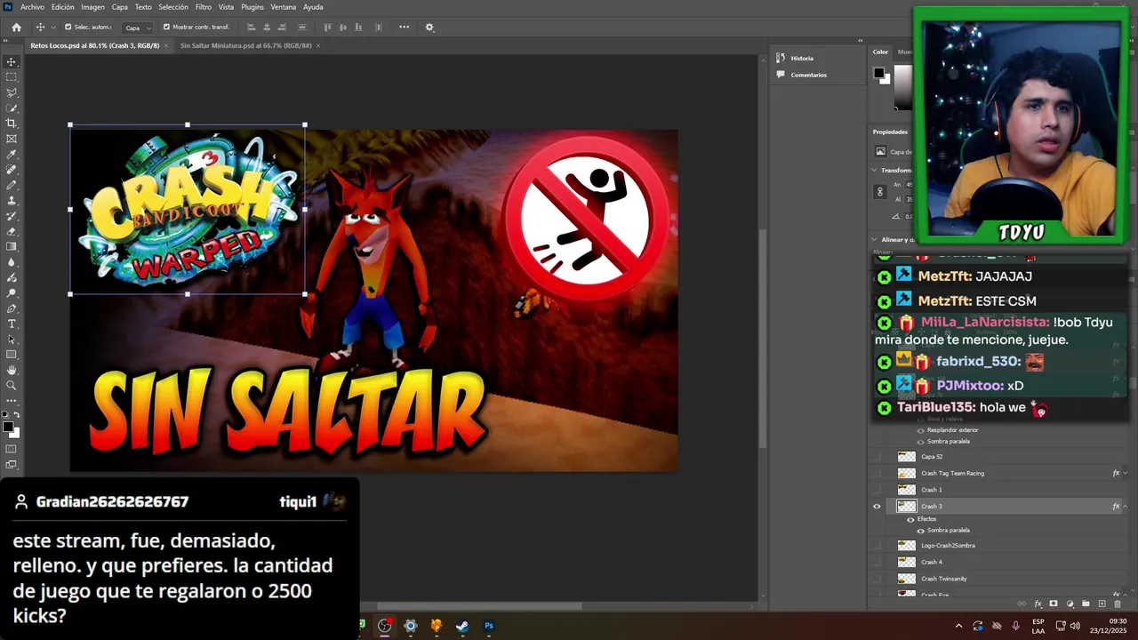Image resolution: width=1138 pixels, height=640 pixels.
Task: Show the Crash 4 layer
Action: [x=877, y=562]
